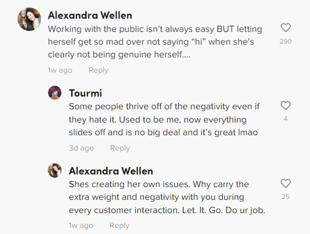Viewport: 310px width, 234px height.
Task: Reply to the "Let. It. Go." comment
Action: [119, 225]
